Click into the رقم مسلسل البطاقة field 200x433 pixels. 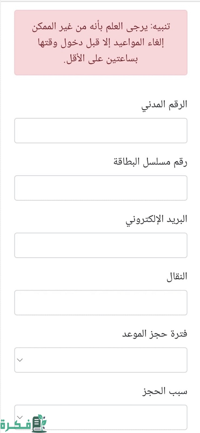point(101,188)
